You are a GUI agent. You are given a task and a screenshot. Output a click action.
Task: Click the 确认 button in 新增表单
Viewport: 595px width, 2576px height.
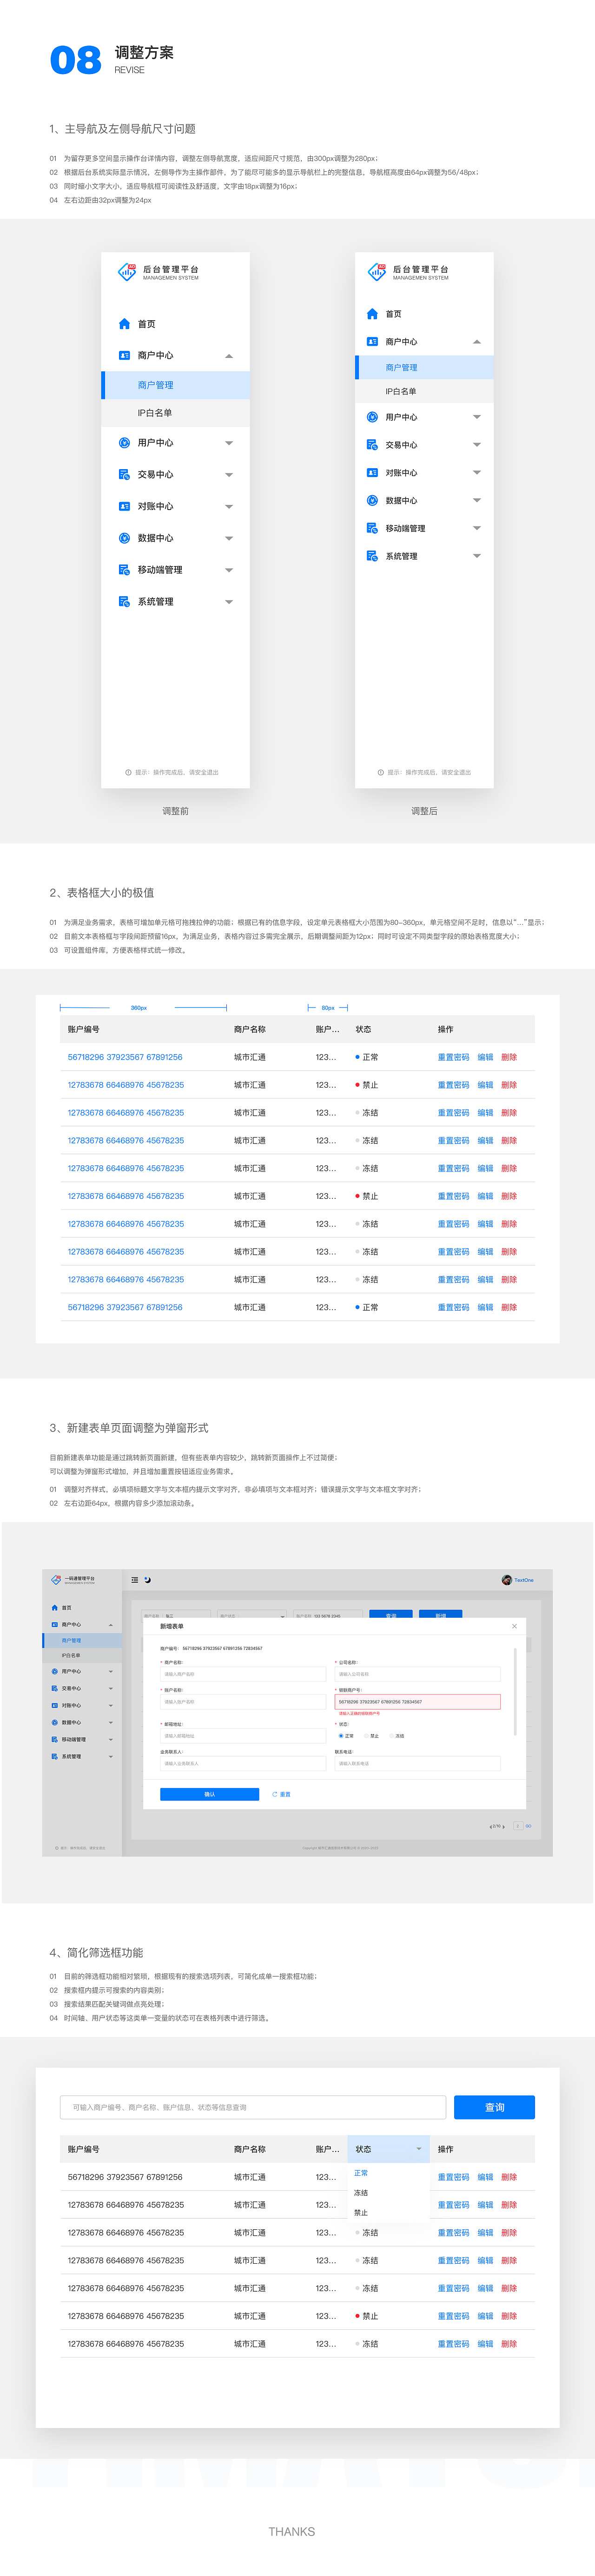(x=210, y=1795)
